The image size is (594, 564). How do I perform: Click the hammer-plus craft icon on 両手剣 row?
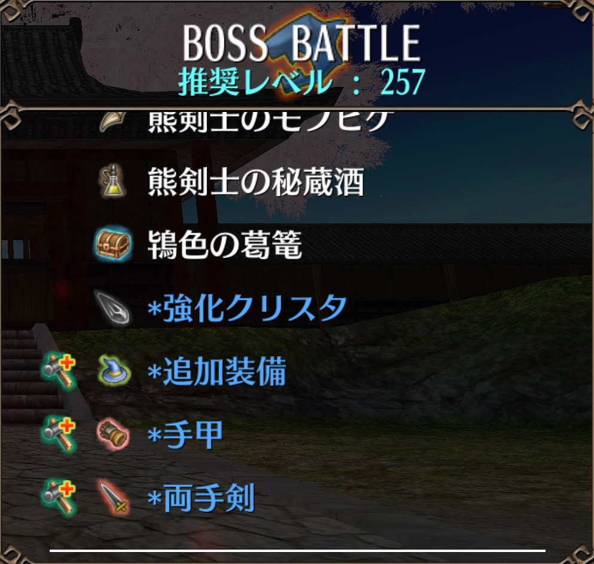click(59, 498)
